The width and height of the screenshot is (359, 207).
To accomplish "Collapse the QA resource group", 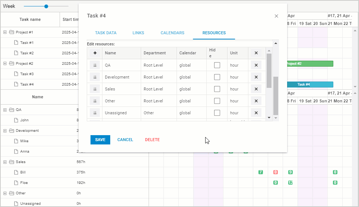I will click(5, 110).
